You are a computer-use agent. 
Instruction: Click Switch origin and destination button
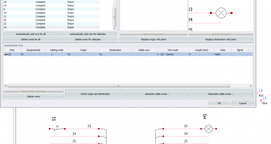(95, 94)
